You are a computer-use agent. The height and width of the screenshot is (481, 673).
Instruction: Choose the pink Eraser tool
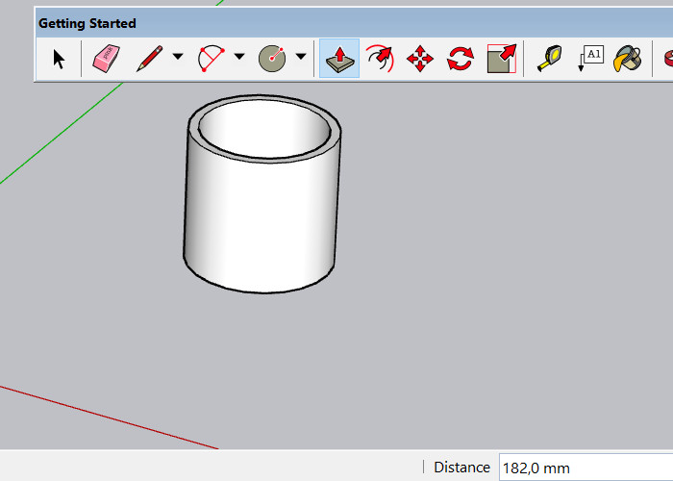(x=105, y=59)
